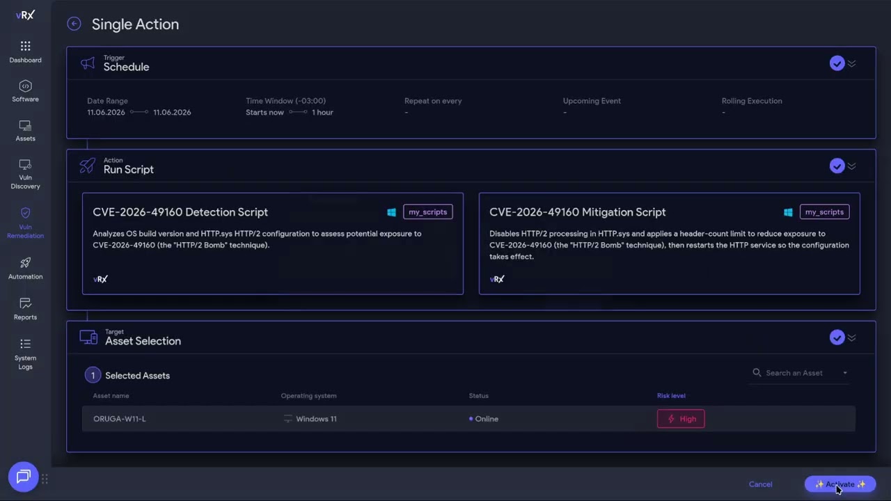
Task: Click the ORUGA-W11-L asset name
Action: (x=119, y=419)
